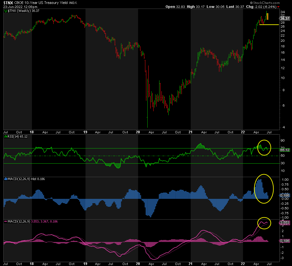
Task: Click the yellow highlighted candle at chart top
Action: (268, 16)
